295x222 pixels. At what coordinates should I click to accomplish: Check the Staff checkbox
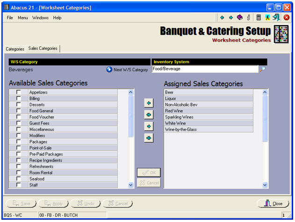click(18, 185)
